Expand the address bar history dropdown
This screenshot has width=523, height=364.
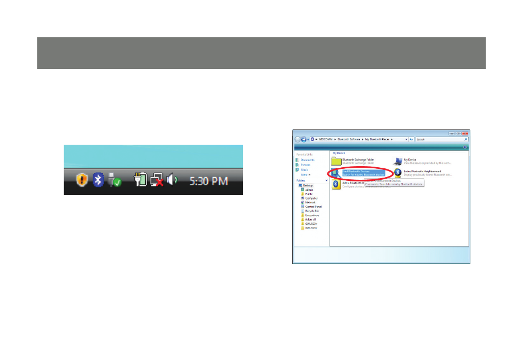pos(406,139)
